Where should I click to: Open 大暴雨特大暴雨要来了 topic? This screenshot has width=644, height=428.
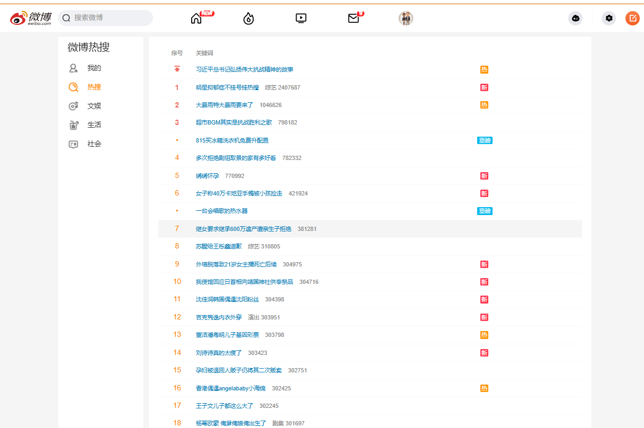click(x=225, y=105)
